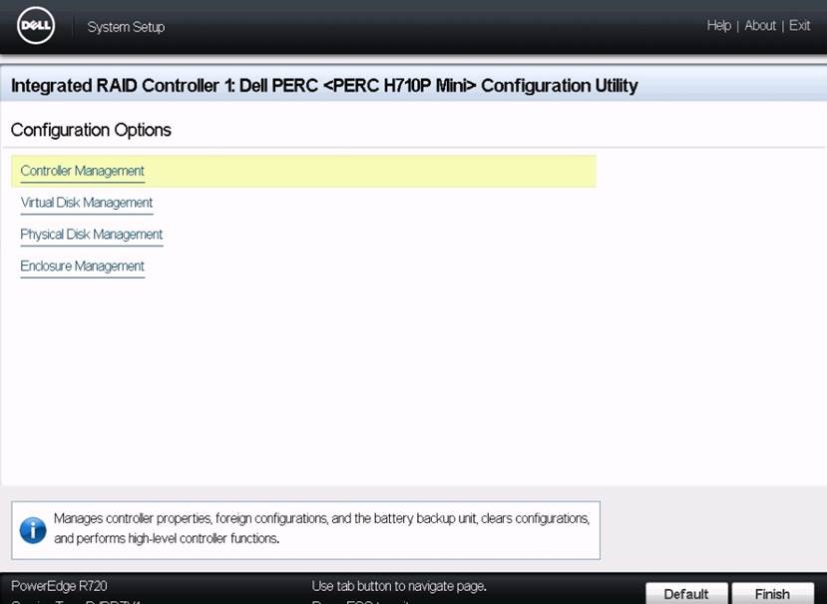Open Virtual Disk Management
This screenshot has height=604, width=827.
pyautogui.click(x=86, y=203)
